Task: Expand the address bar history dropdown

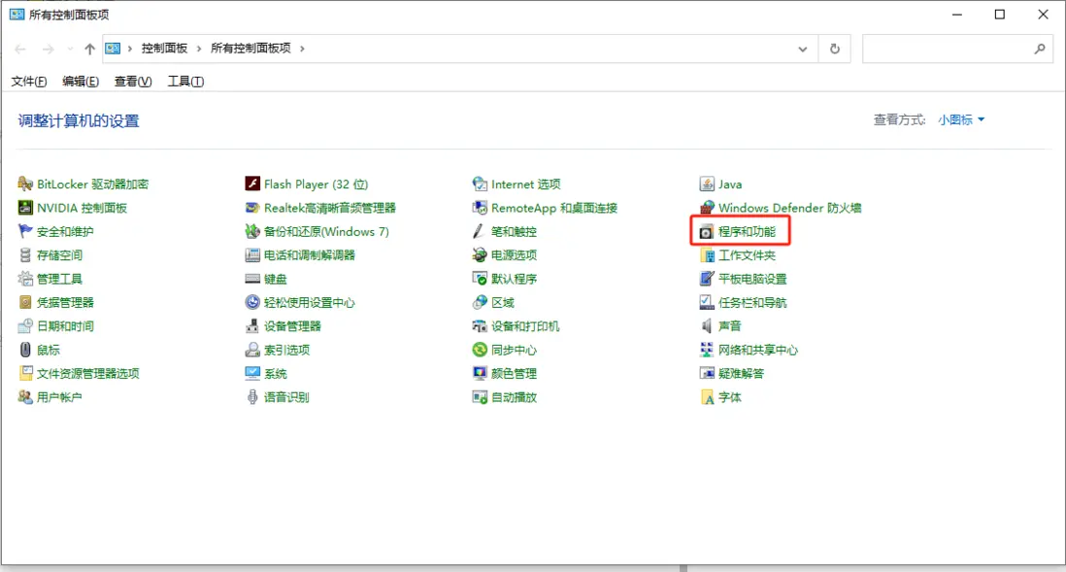Action: 802,49
